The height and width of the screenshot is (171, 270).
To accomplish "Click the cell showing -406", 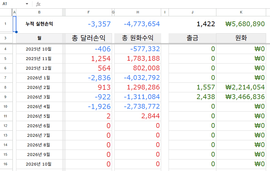I will (89, 49).
